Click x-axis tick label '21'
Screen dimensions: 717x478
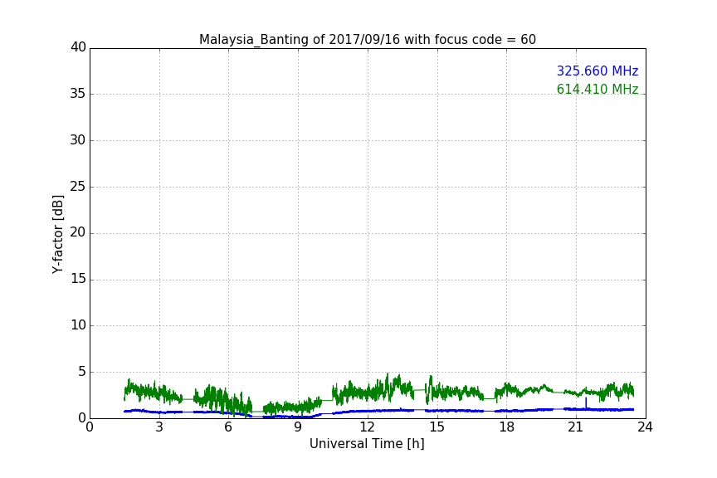pyautogui.click(x=576, y=427)
